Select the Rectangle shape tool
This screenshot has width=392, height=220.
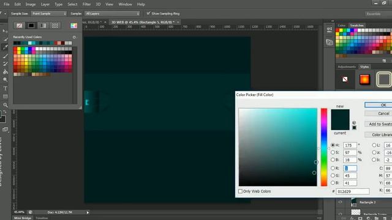click(x=5, y=97)
